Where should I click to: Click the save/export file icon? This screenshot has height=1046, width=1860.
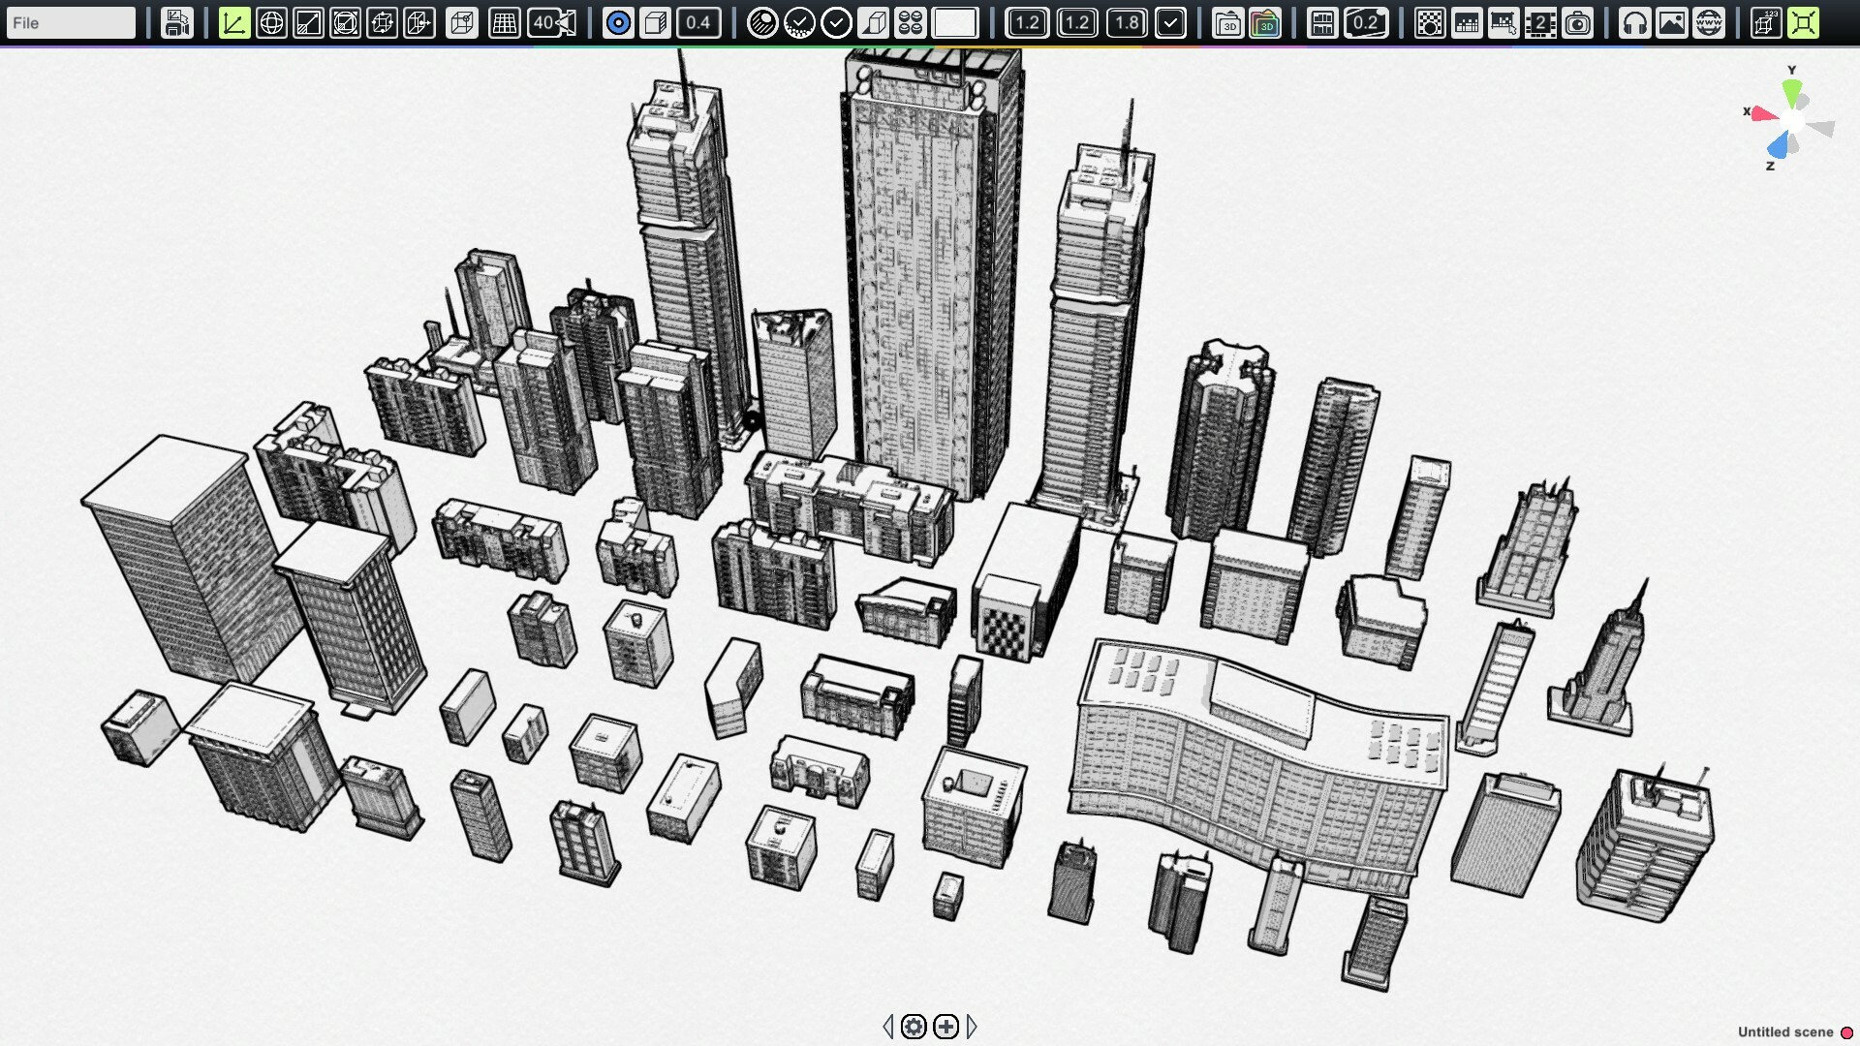(x=177, y=22)
